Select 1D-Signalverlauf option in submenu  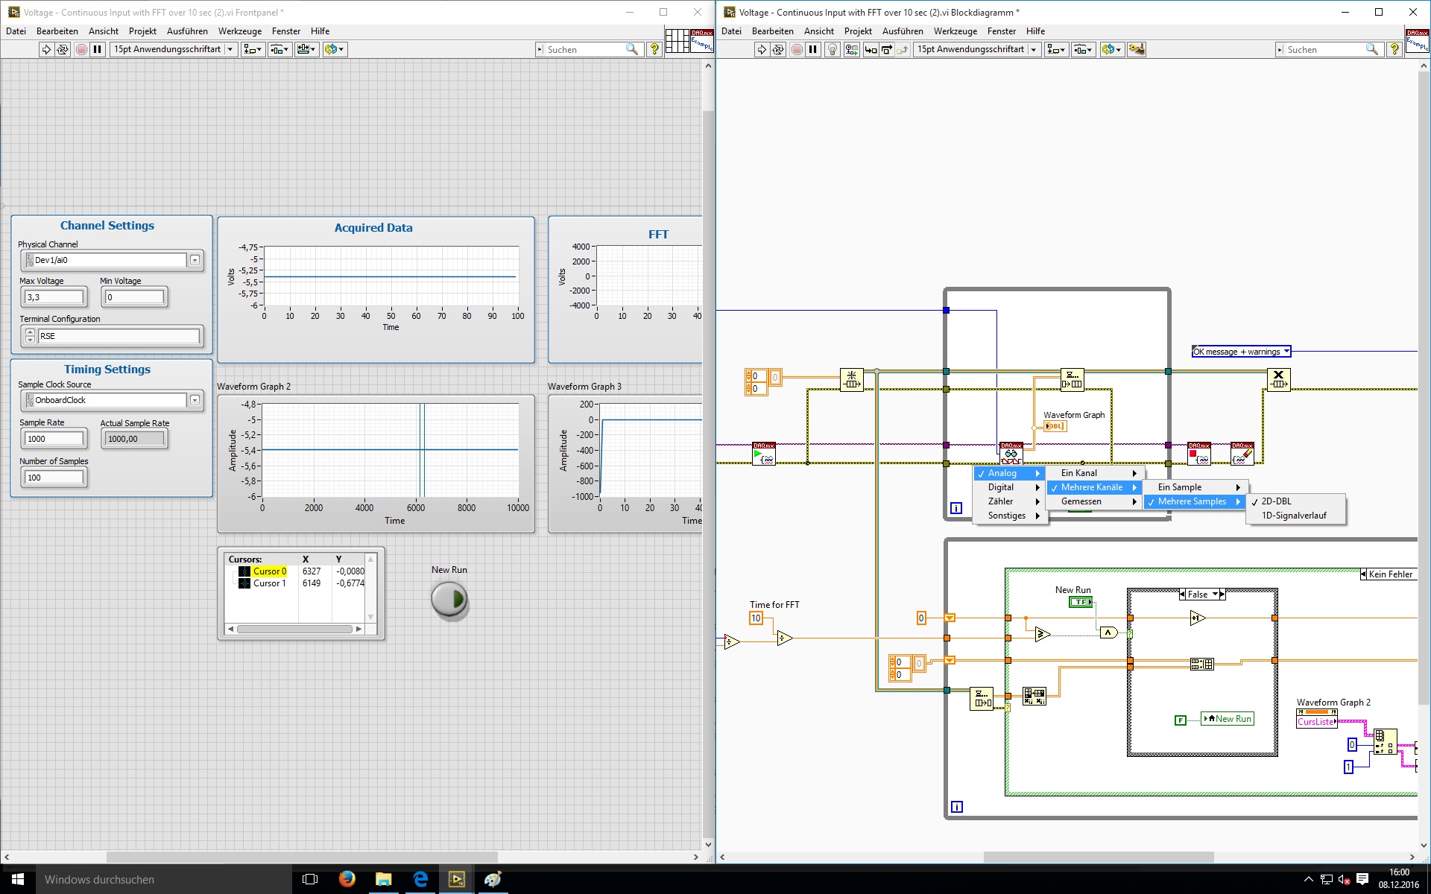(1294, 516)
